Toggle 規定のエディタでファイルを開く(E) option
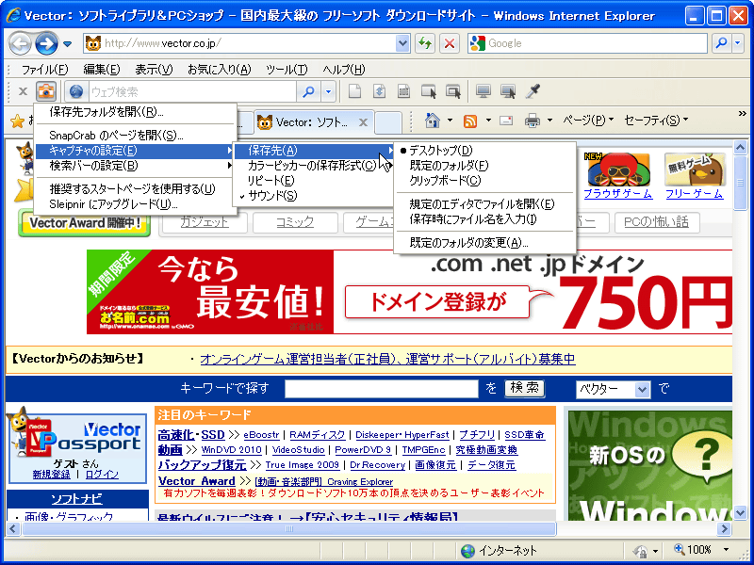754x565 pixels. (484, 204)
